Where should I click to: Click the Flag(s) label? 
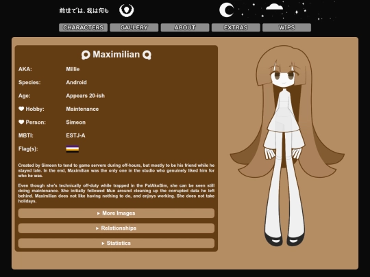pos(28,149)
